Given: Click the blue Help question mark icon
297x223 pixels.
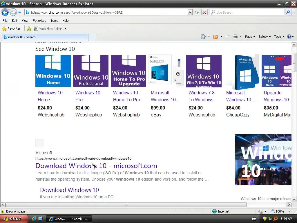Looking at the screenshot, I should coord(289,37).
